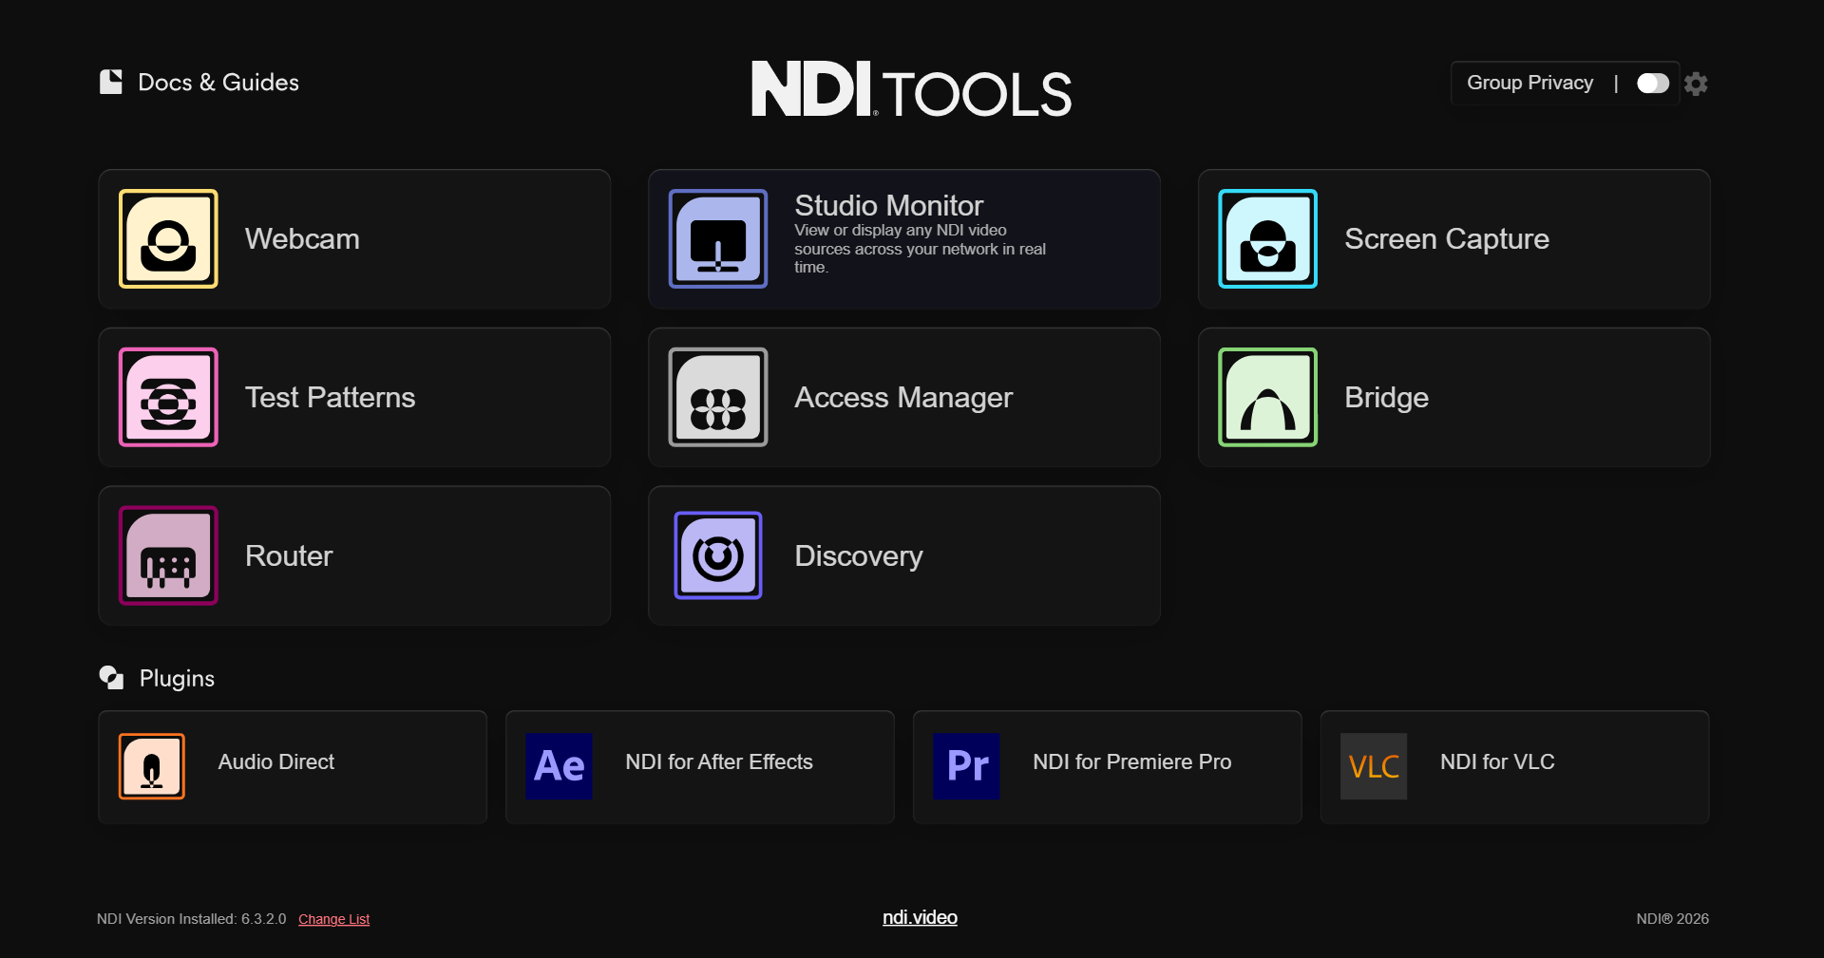The width and height of the screenshot is (1824, 958).
Task: Click the NDI® 2026 copyright text
Action: point(1673,919)
